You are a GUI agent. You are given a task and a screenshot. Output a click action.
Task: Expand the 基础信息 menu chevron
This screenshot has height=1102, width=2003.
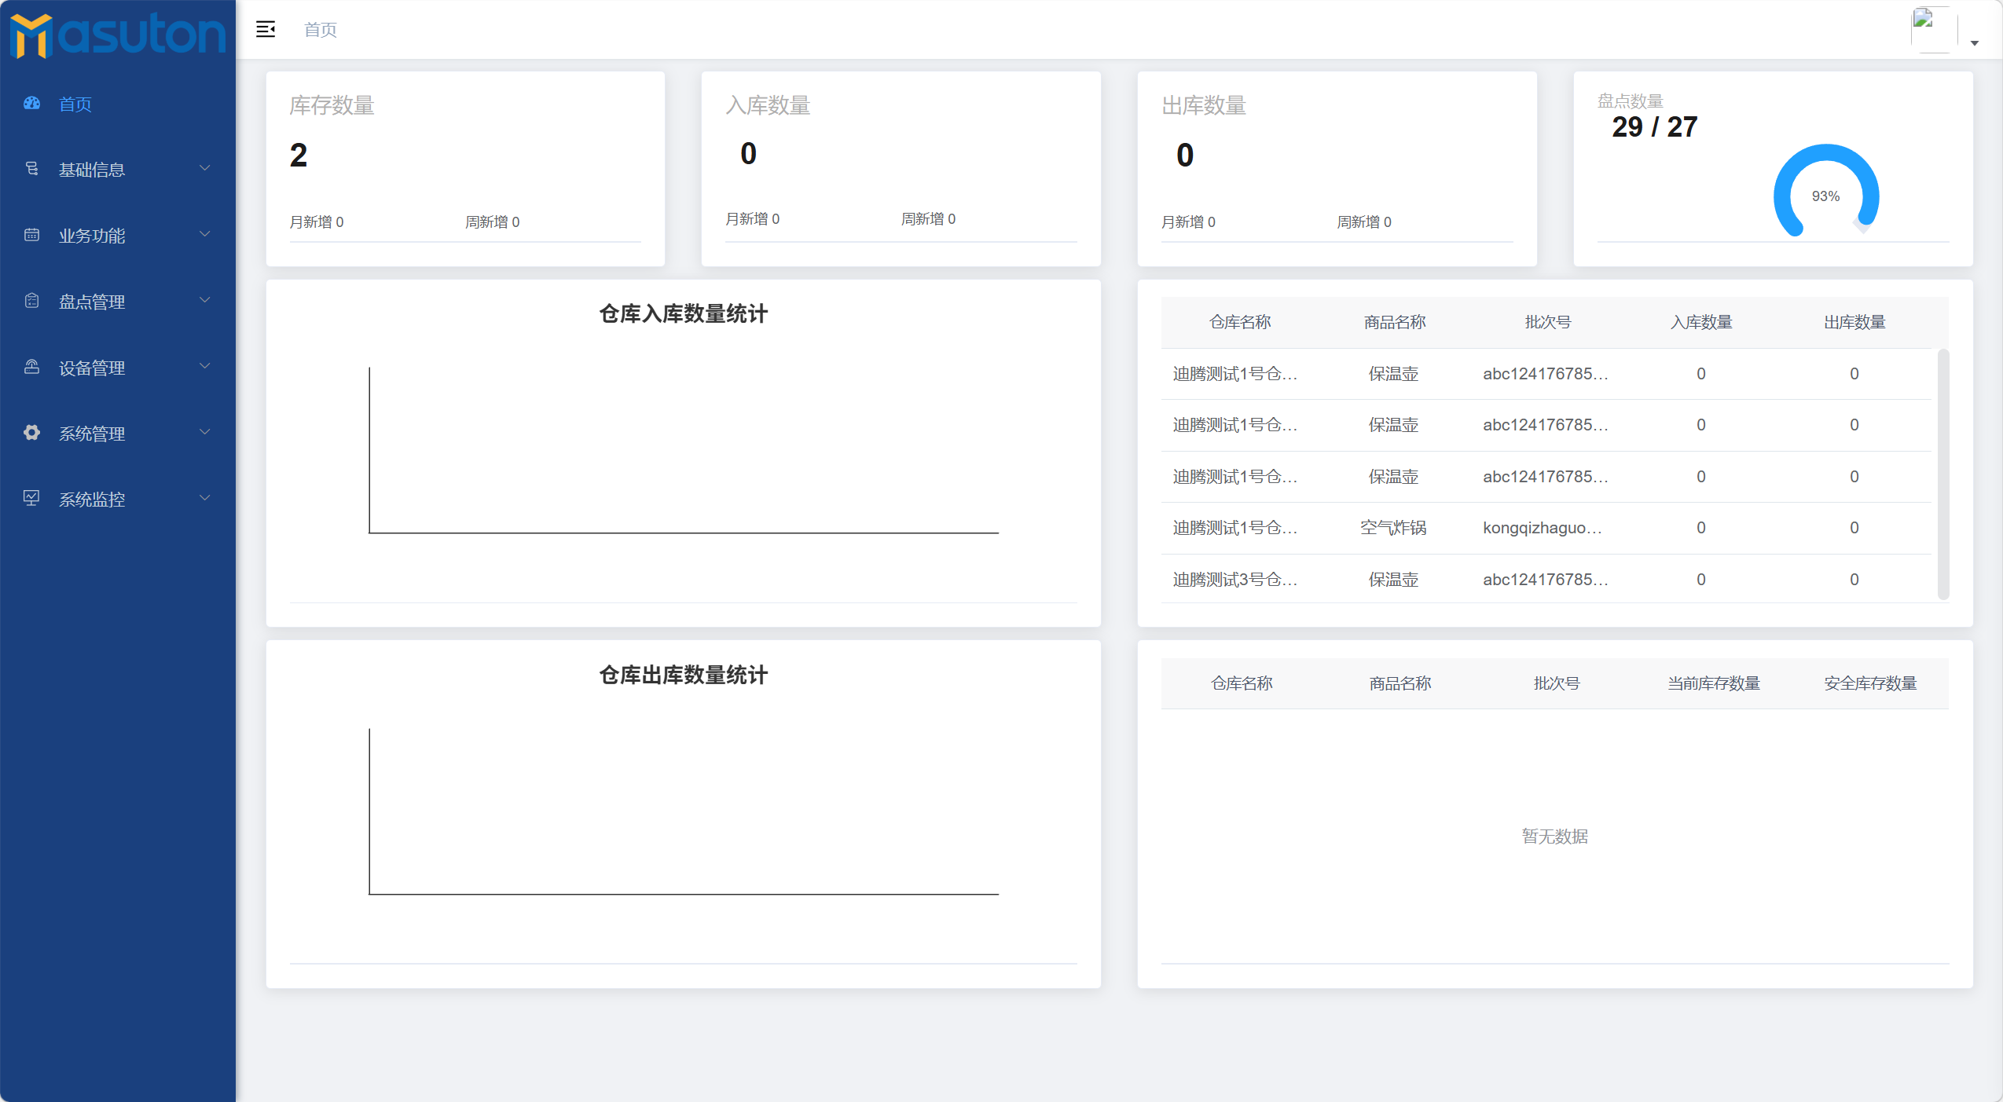pos(205,167)
